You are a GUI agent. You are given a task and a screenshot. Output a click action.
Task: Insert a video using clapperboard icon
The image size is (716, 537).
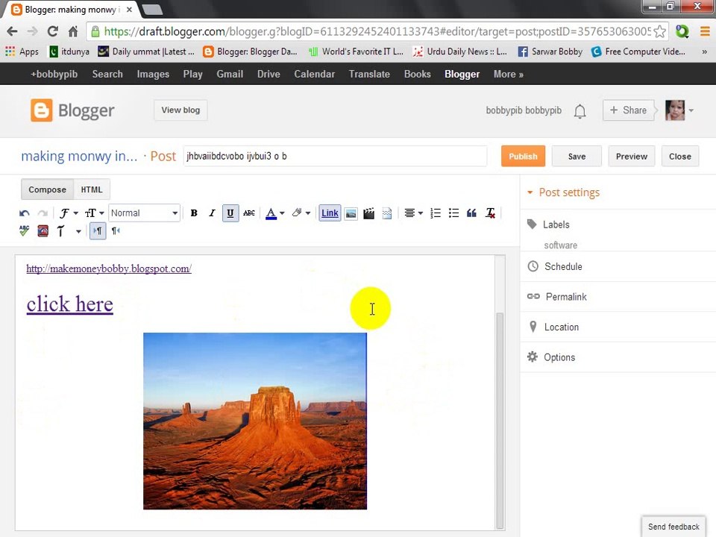(x=368, y=213)
